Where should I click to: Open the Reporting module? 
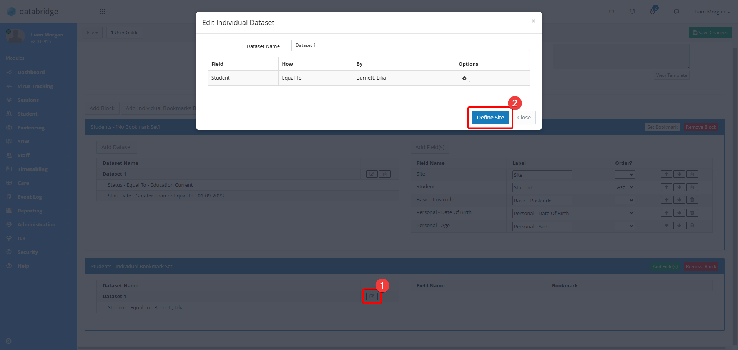[x=30, y=211]
